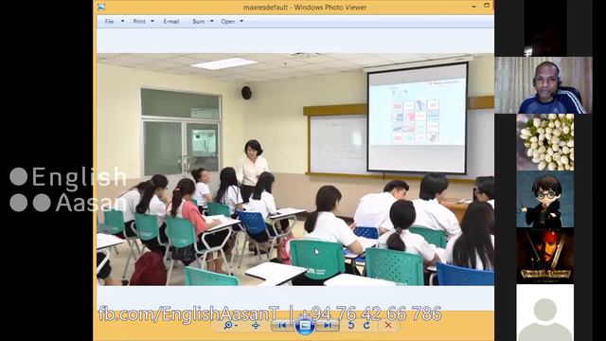Image resolution: width=606 pixels, height=341 pixels.
Task: Click the window title maxresdefault - Windows Photo Viewer
Action: click(x=305, y=7)
